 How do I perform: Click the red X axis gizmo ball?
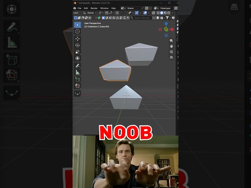click(x=172, y=29)
